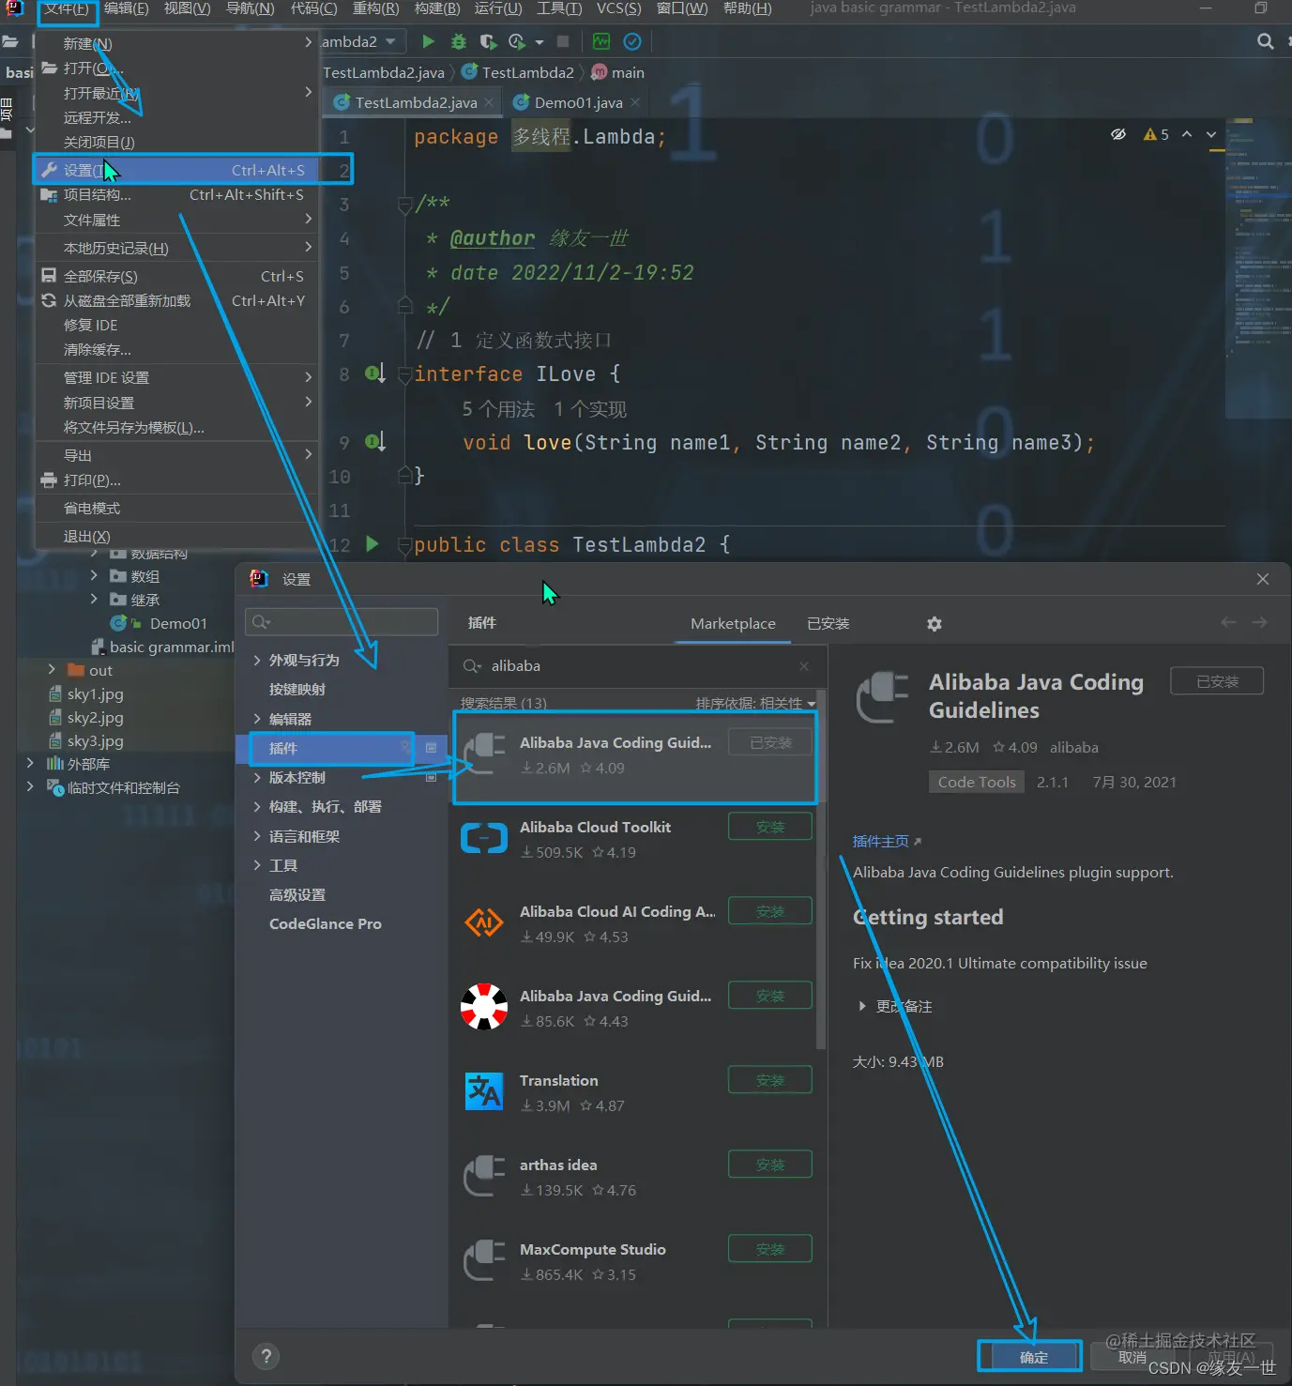The image size is (1292, 1386).
Task: Click the back arrow in settings dialog
Action: tap(1228, 622)
